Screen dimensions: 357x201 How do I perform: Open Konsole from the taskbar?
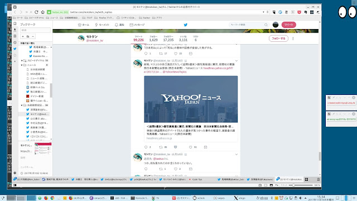140,198
